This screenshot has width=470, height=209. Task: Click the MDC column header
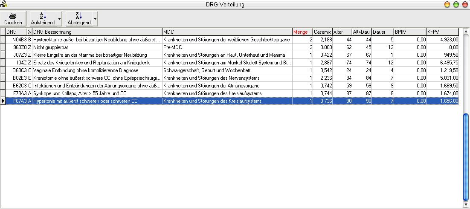coord(227,32)
